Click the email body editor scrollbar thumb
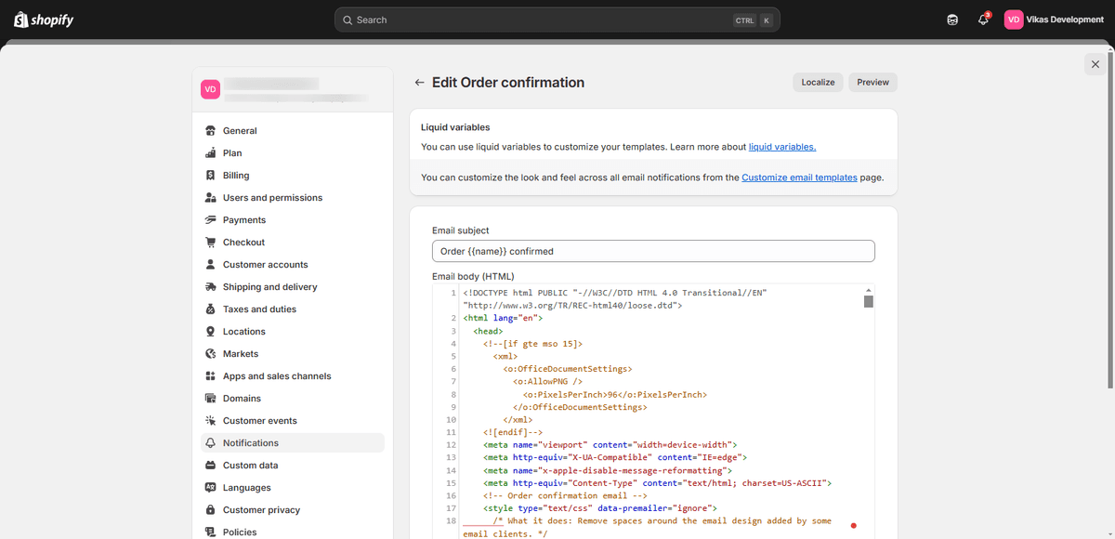This screenshot has height=539, width=1115. [869, 301]
